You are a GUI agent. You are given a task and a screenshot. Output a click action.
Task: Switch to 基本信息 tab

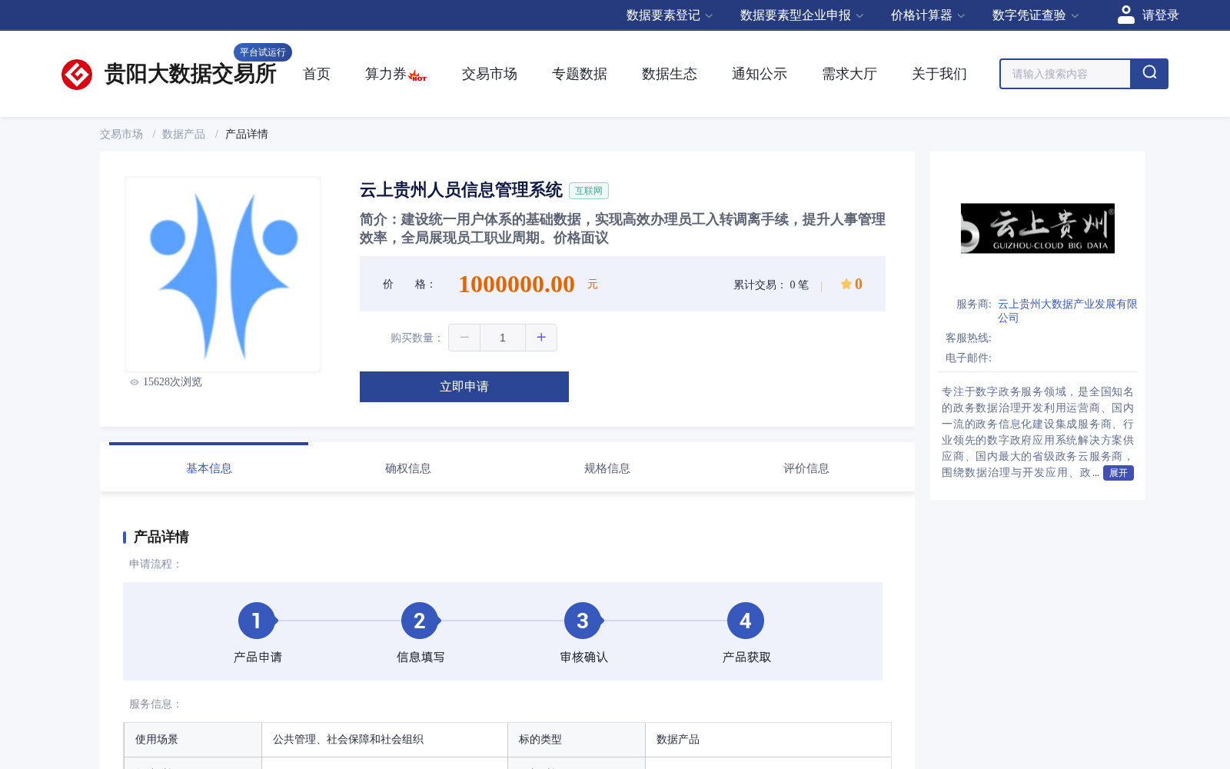pyautogui.click(x=208, y=468)
